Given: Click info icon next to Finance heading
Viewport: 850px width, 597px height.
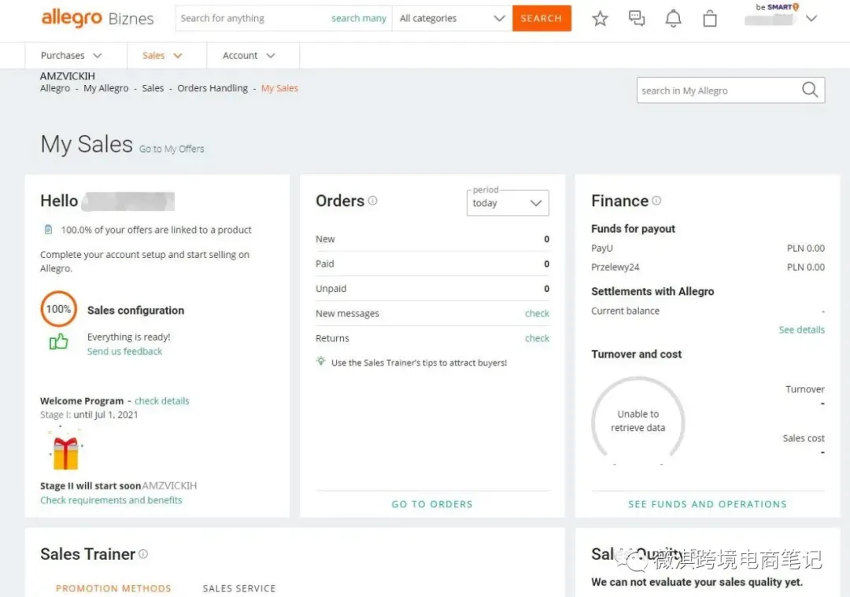Looking at the screenshot, I should [x=656, y=201].
